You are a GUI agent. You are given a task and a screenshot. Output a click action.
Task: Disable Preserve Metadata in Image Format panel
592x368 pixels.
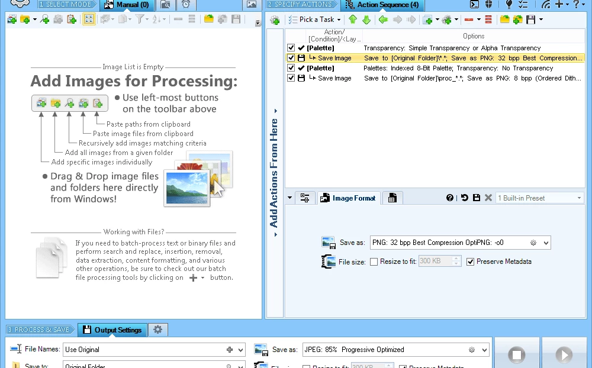(x=470, y=262)
